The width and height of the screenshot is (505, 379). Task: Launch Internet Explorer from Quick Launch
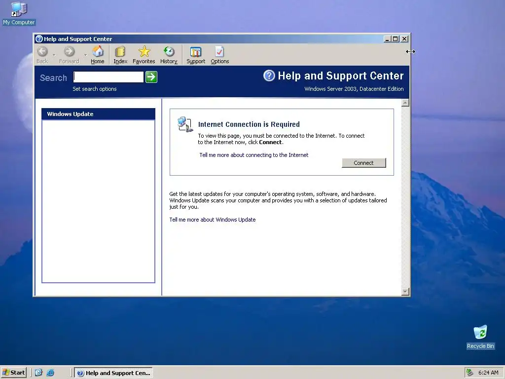(50, 373)
